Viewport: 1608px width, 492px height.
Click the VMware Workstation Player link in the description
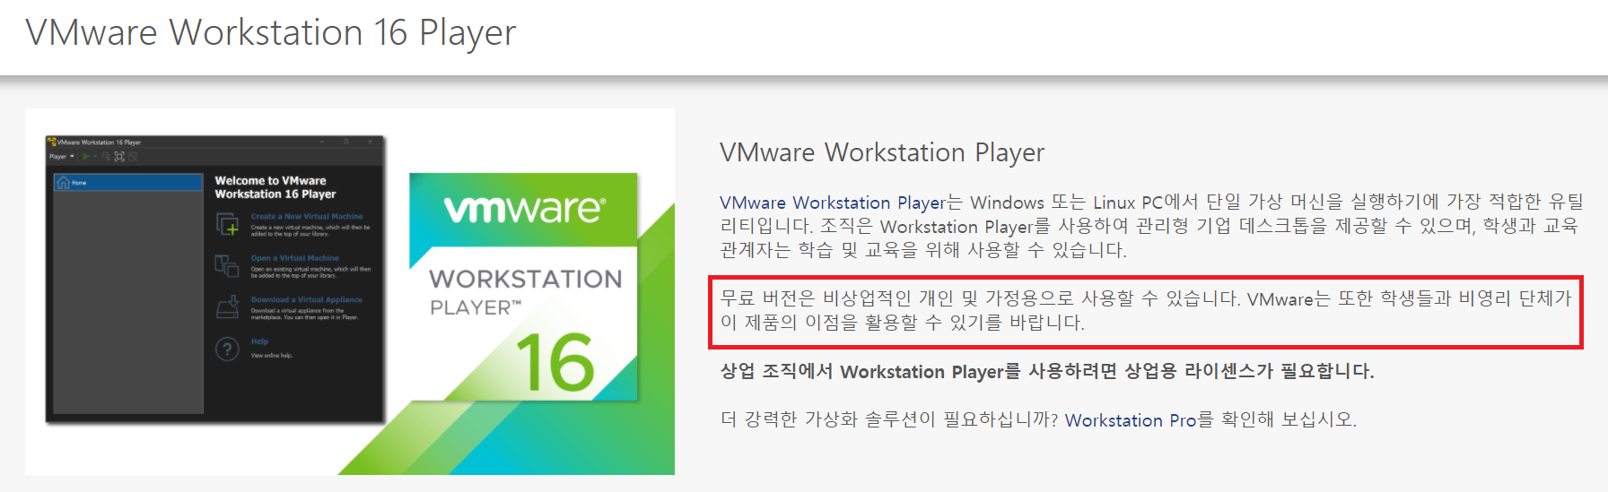point(832,203)
